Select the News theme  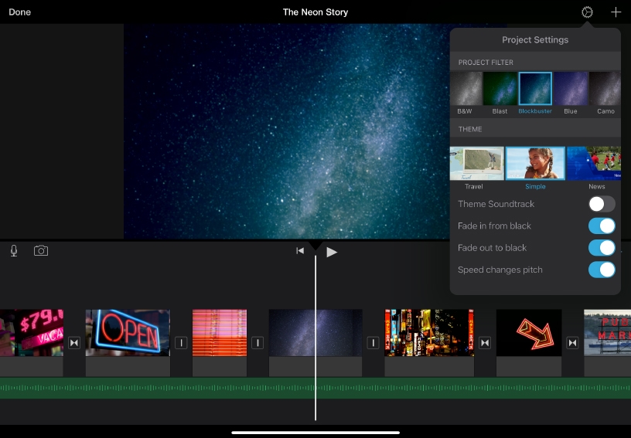pyautogui.click(x=594, y=163)
